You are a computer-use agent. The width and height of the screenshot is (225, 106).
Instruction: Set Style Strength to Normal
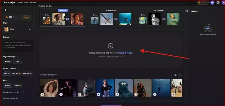(x=8, y=62)
